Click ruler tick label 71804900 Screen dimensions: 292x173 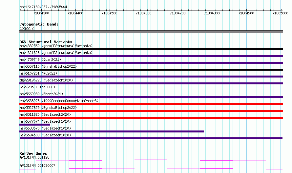[x=246, y=13]
